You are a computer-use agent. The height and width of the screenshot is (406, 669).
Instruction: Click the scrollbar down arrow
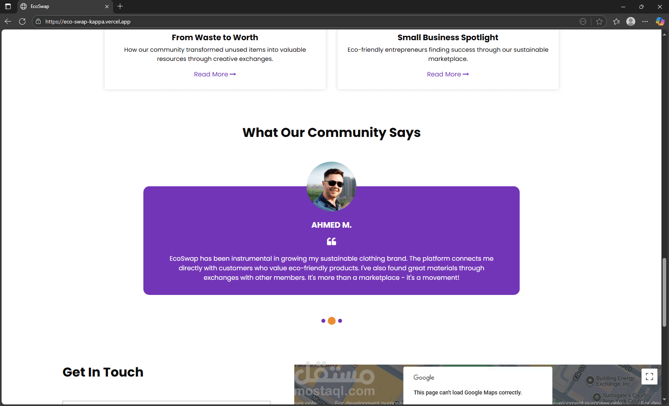(x=664, y=400)
